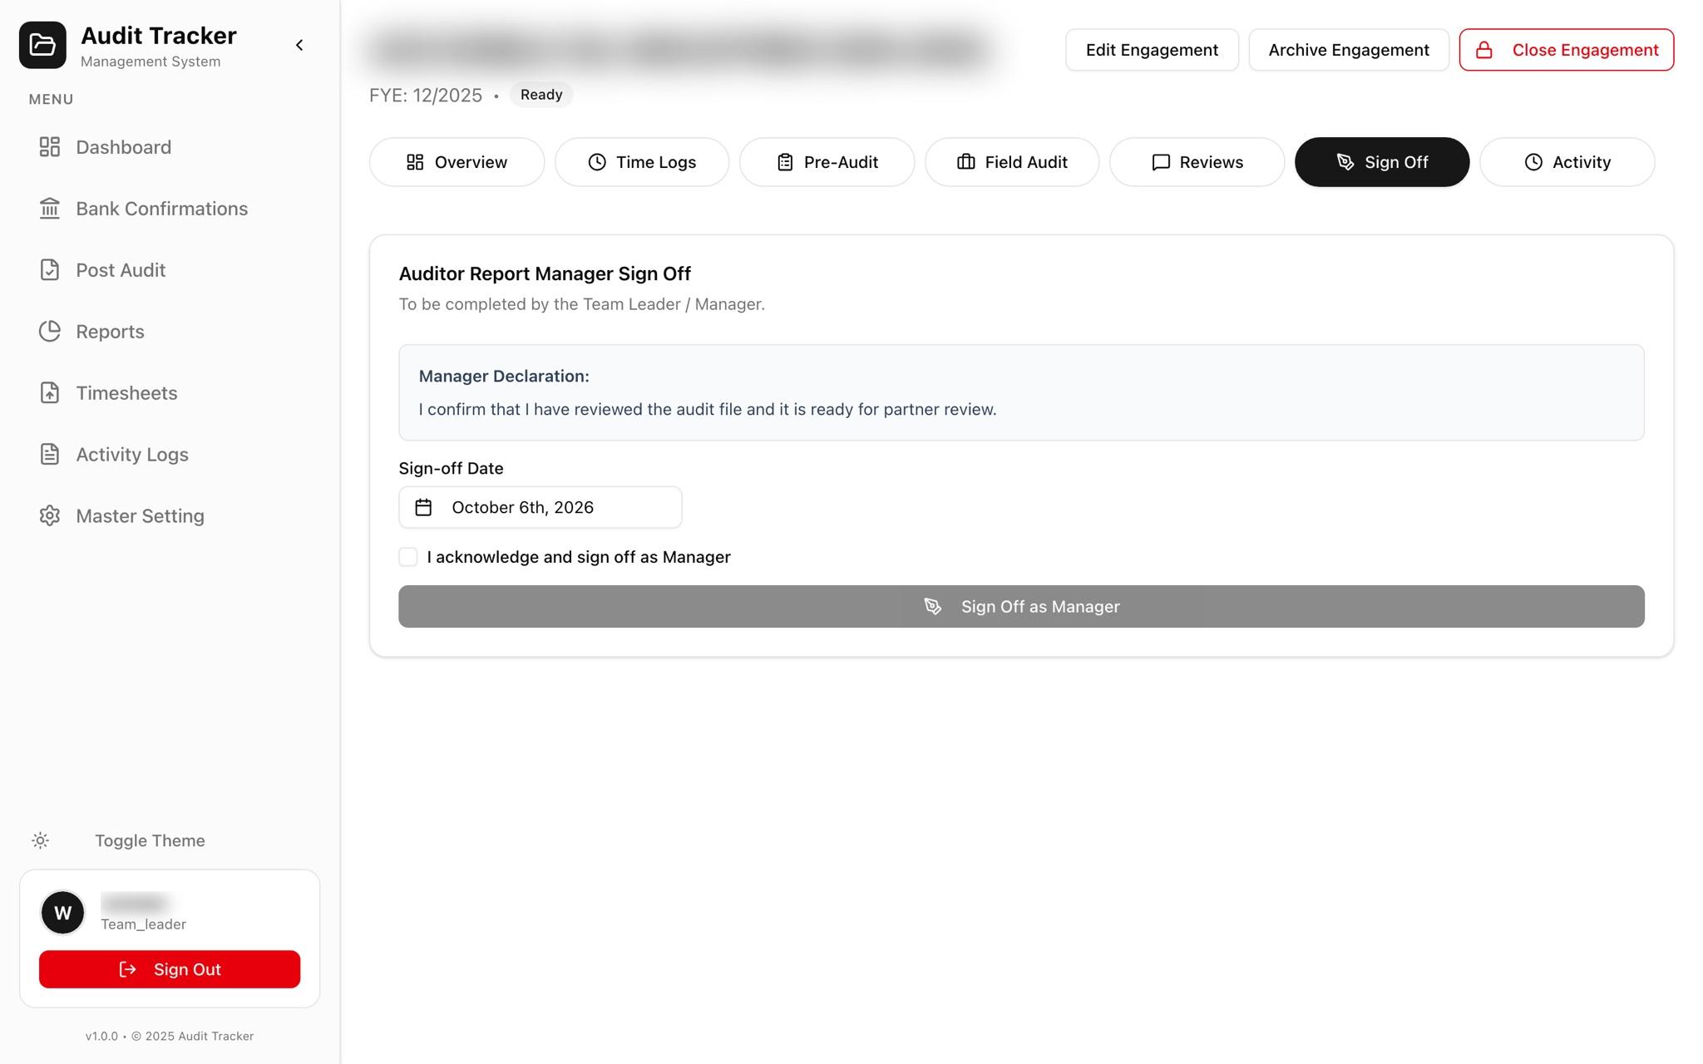Open the Reports menu item
Image resolution: width=1703 pixels, height=1064 pixels.
pos(170,332)
